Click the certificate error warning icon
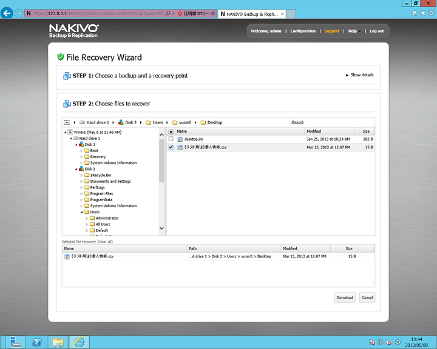The height and width of the screenshot is (349, 437). (x=180, y=13)
